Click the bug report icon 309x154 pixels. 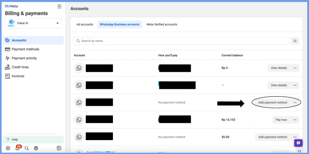tap(36, 148)
